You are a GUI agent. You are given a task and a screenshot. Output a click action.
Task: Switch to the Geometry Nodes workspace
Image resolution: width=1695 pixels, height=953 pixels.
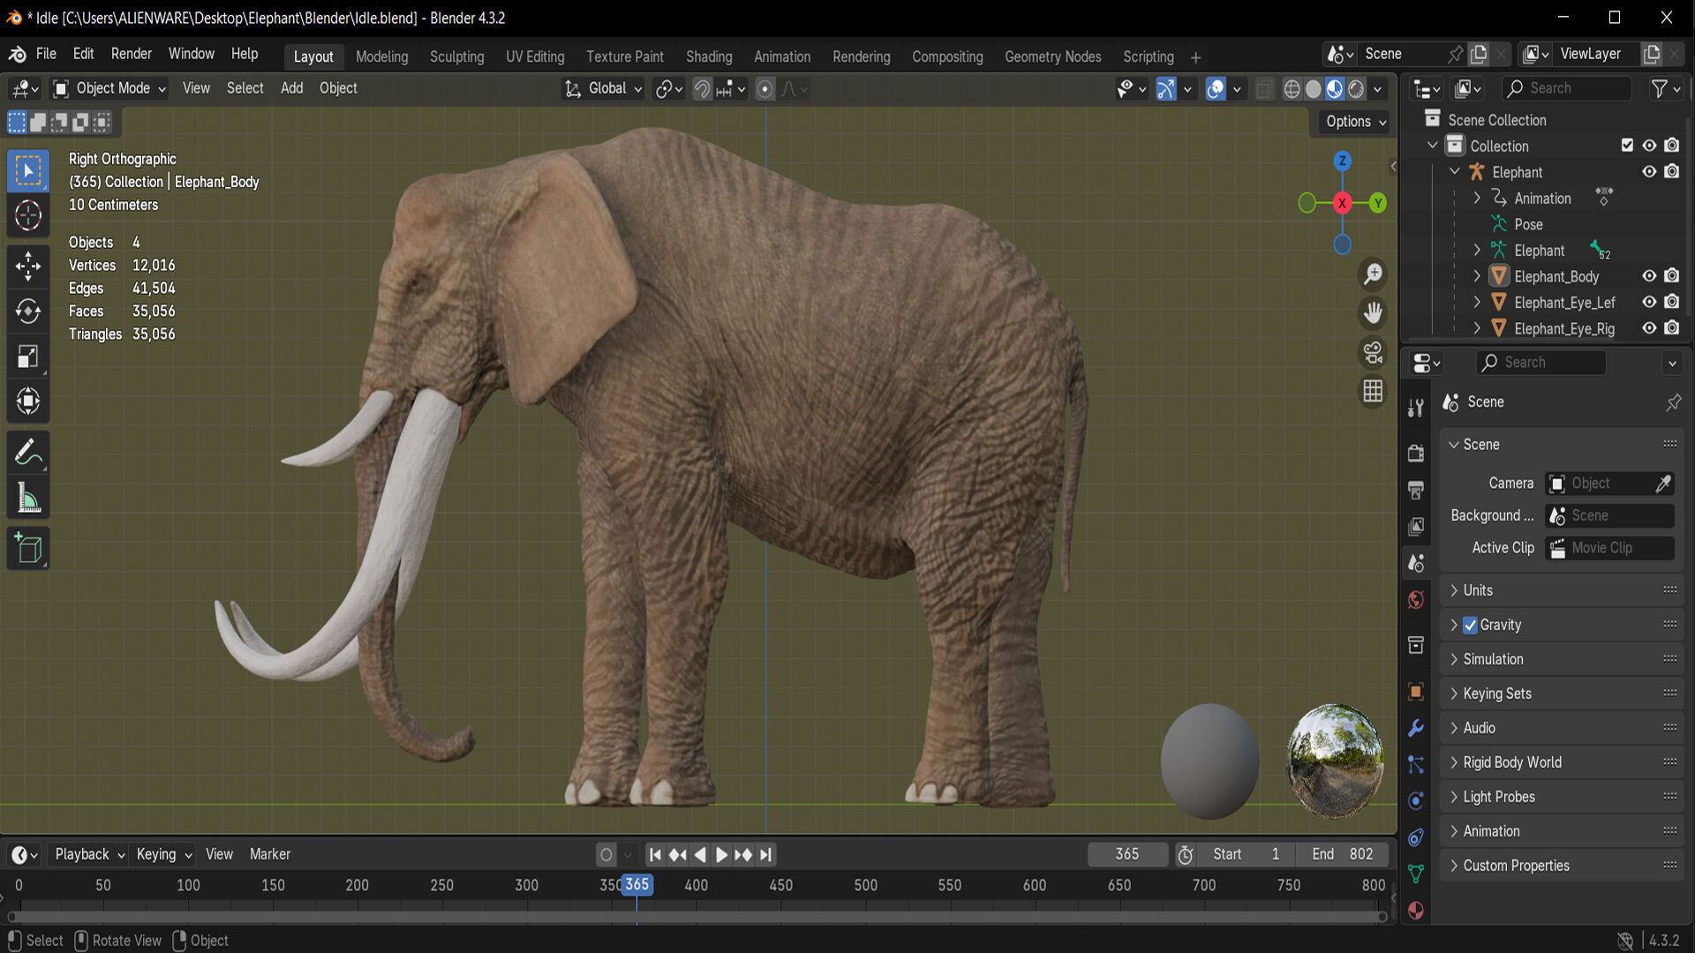[1052, 56]
